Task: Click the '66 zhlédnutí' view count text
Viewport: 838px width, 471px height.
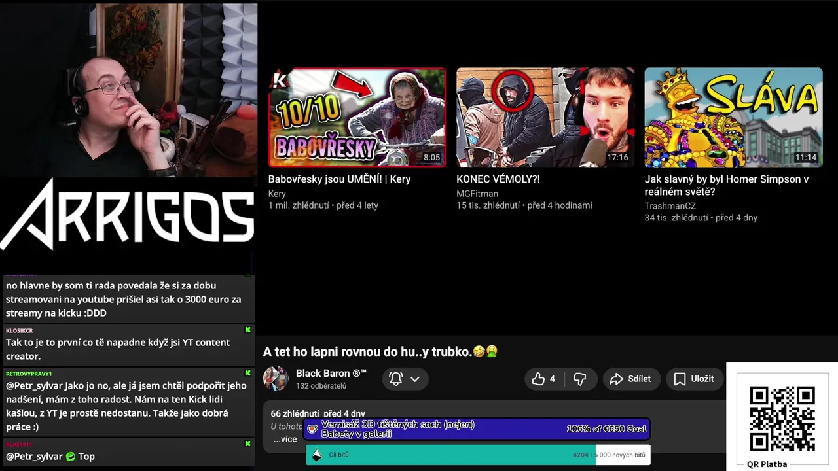Action: [x=295, y=413]
